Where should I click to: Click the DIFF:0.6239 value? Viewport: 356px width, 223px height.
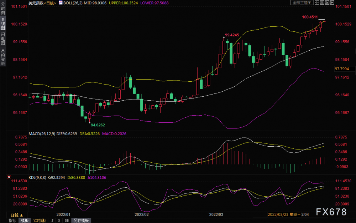click(67, 134)
